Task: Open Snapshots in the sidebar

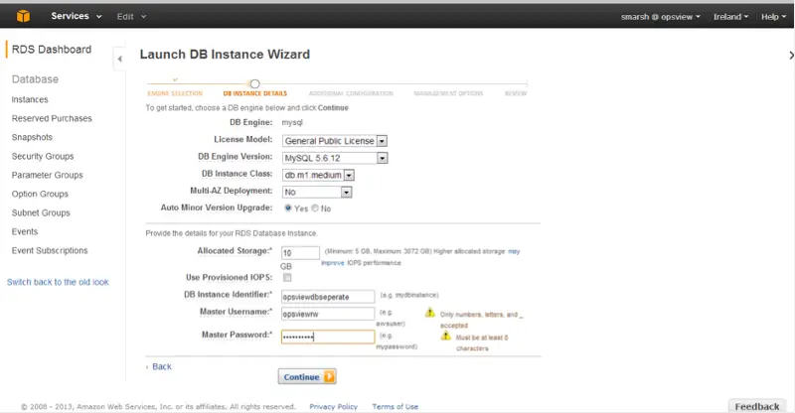Action: tap(32, 137)
